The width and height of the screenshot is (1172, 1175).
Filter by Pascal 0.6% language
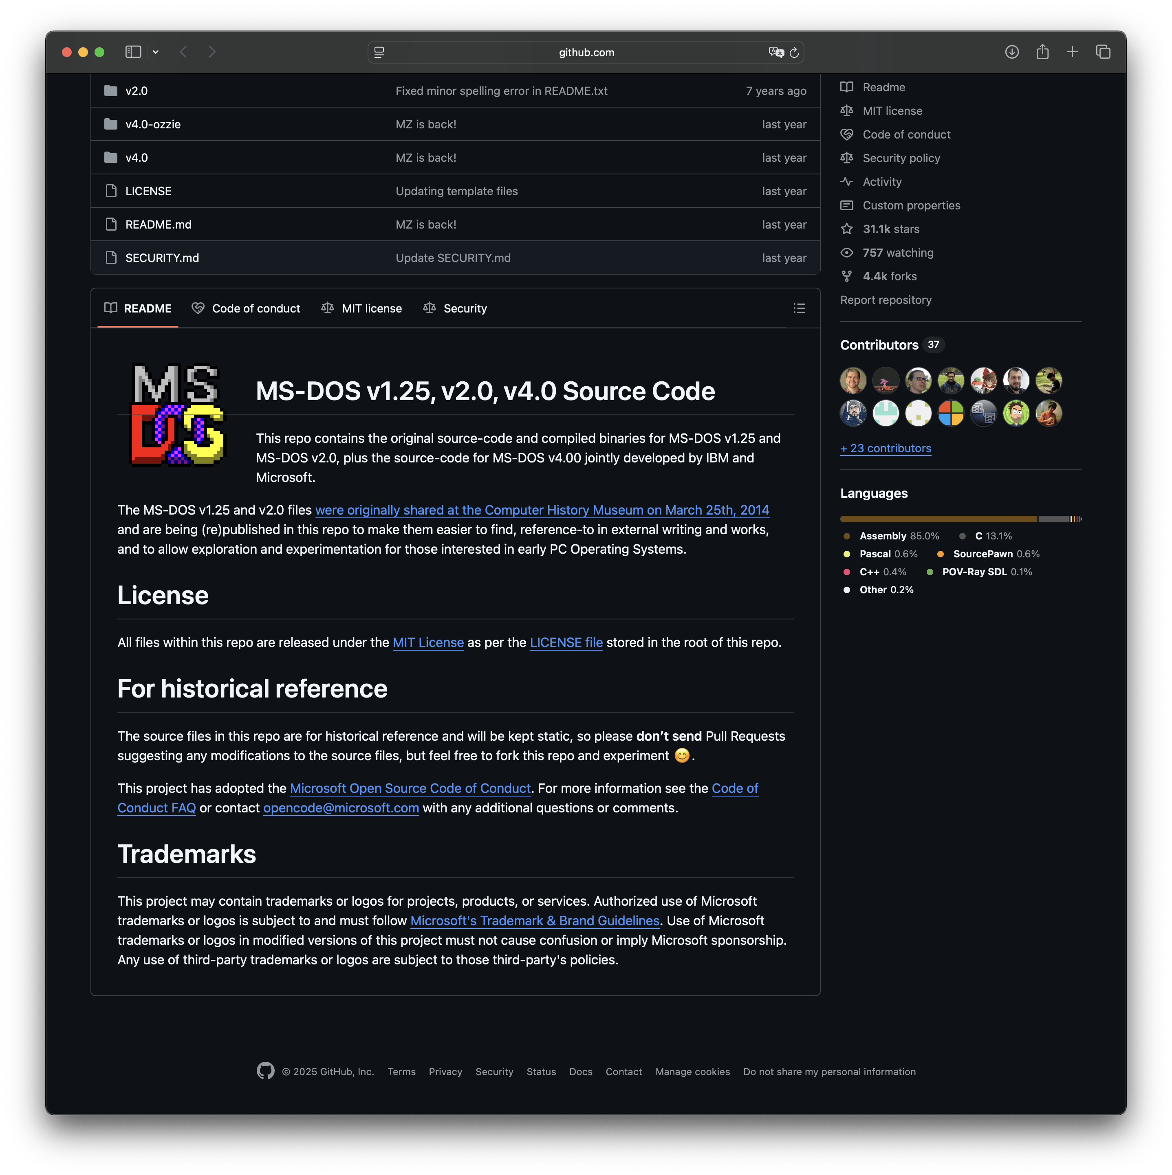click(x=880, y=554)
